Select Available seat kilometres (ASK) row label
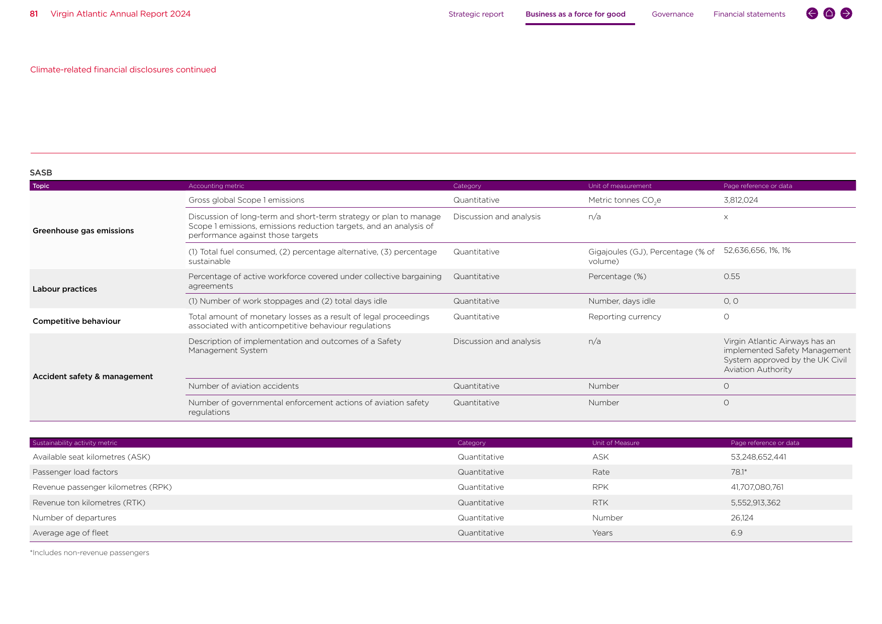Viewport: 882px width, 624px height. click(x=92, y=457)
